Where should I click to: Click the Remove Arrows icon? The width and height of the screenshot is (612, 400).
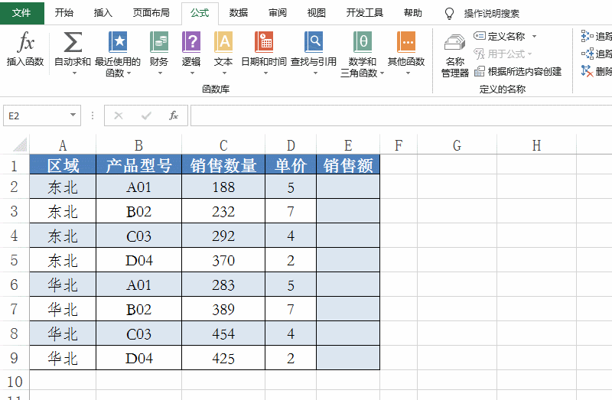(x=587, y=71)
